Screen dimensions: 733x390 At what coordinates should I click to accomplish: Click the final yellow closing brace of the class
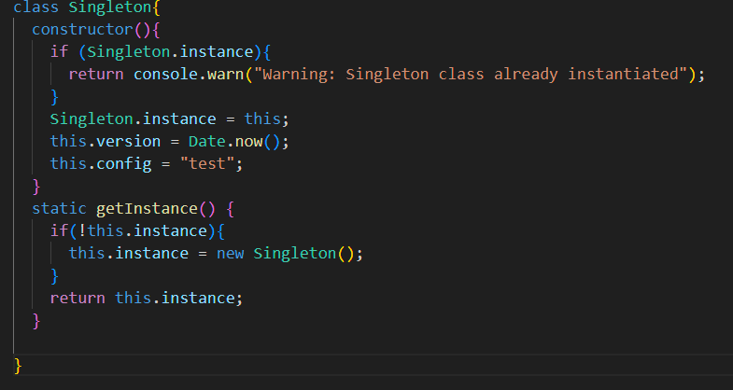pos(18,366)
